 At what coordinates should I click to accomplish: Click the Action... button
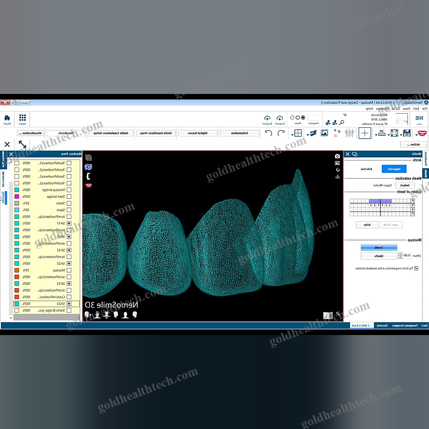(413, 144)
